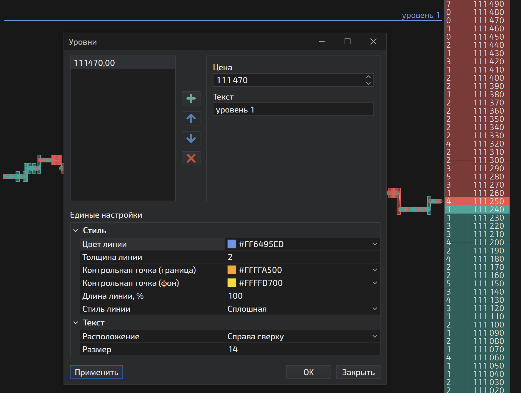Move level up with blue arrow

(x=191, y=118)
